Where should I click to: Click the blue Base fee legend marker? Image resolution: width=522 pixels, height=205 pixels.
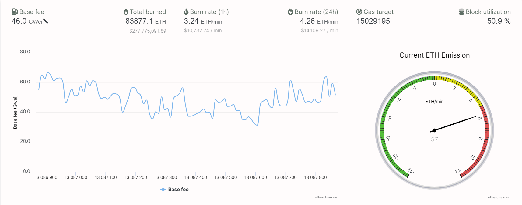[x=163, y=190]
